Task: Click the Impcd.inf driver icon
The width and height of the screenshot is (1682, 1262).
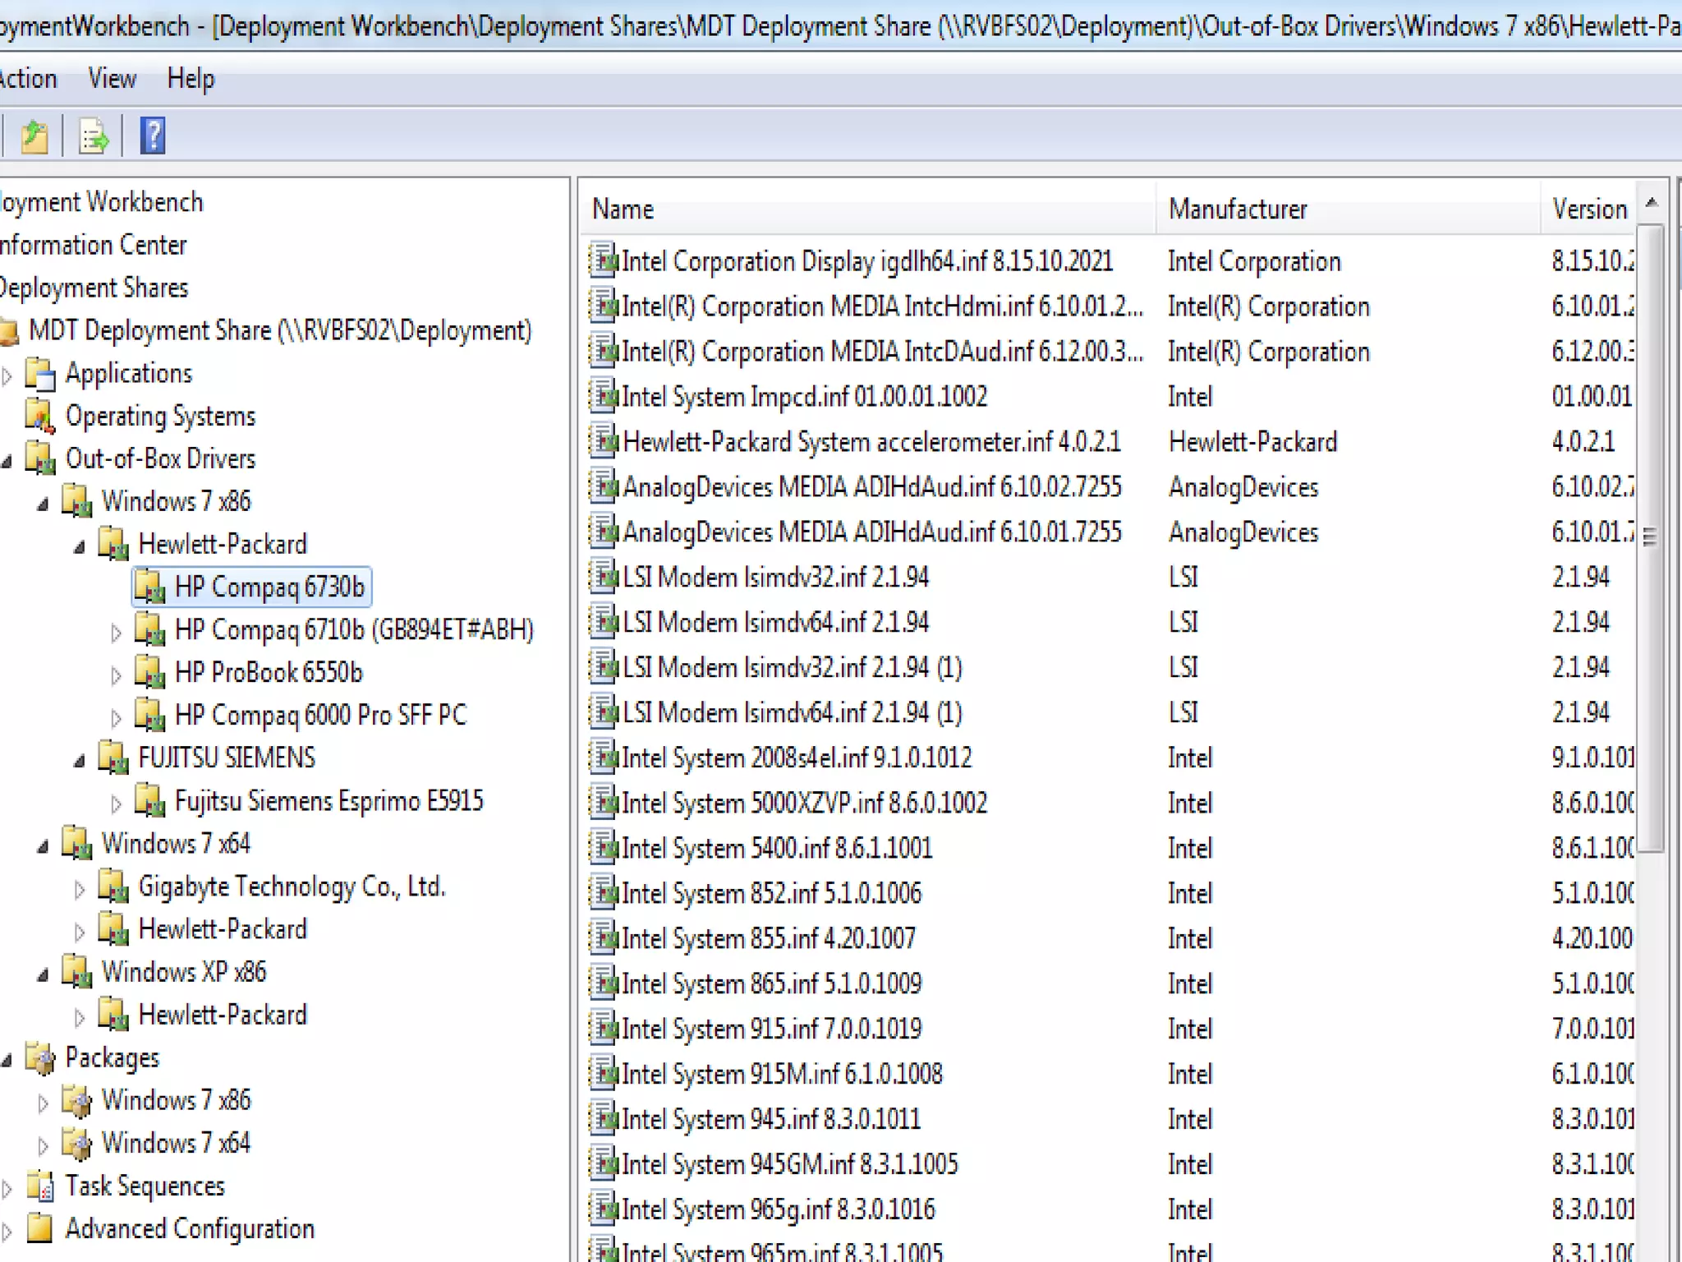Action: pyautogui.click(x=604, y=397)
